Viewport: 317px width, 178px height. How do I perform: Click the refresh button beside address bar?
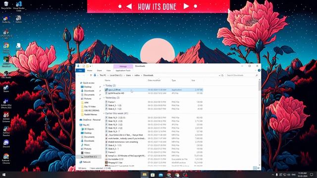point(222,75)
